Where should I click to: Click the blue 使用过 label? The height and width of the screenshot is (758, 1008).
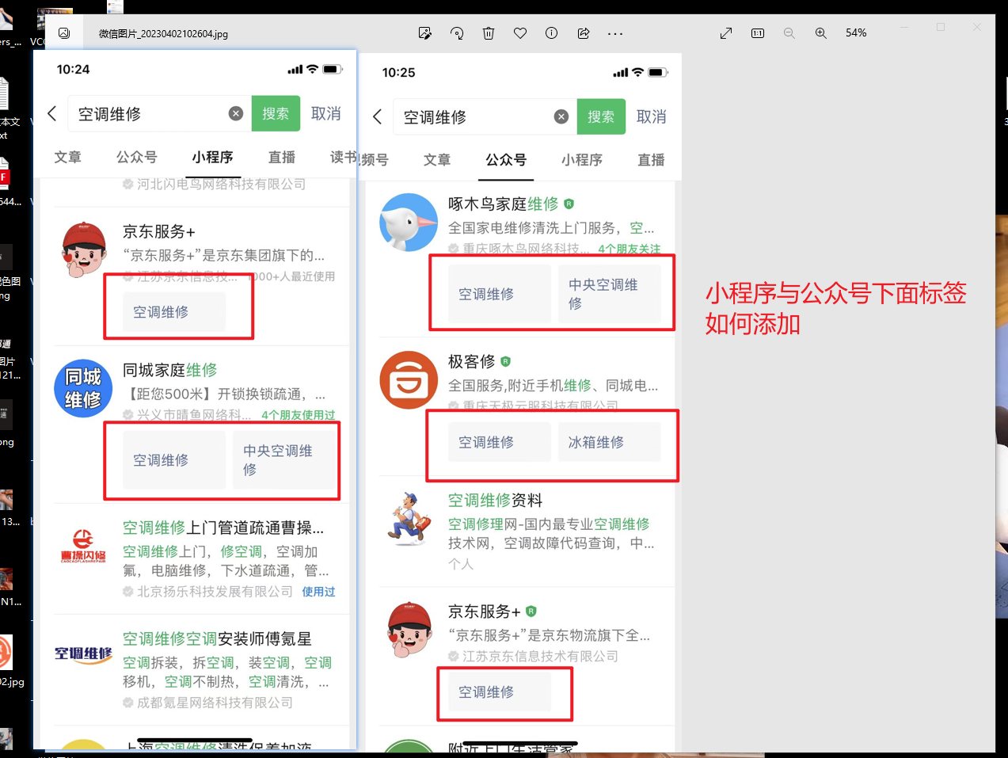pyautogui.click(x=318, y=592)
